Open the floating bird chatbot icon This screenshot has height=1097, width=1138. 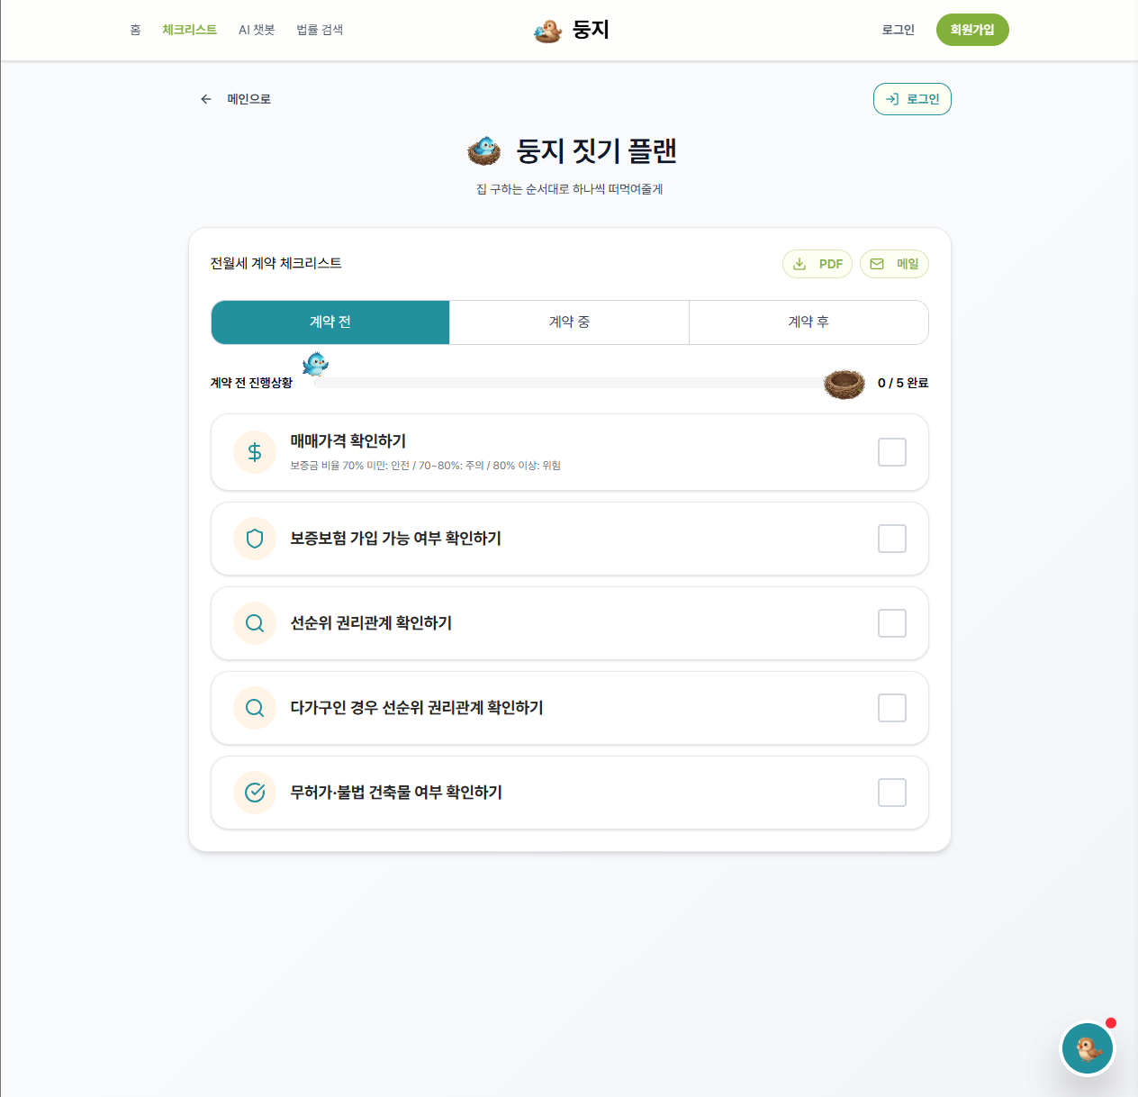1088,1048
